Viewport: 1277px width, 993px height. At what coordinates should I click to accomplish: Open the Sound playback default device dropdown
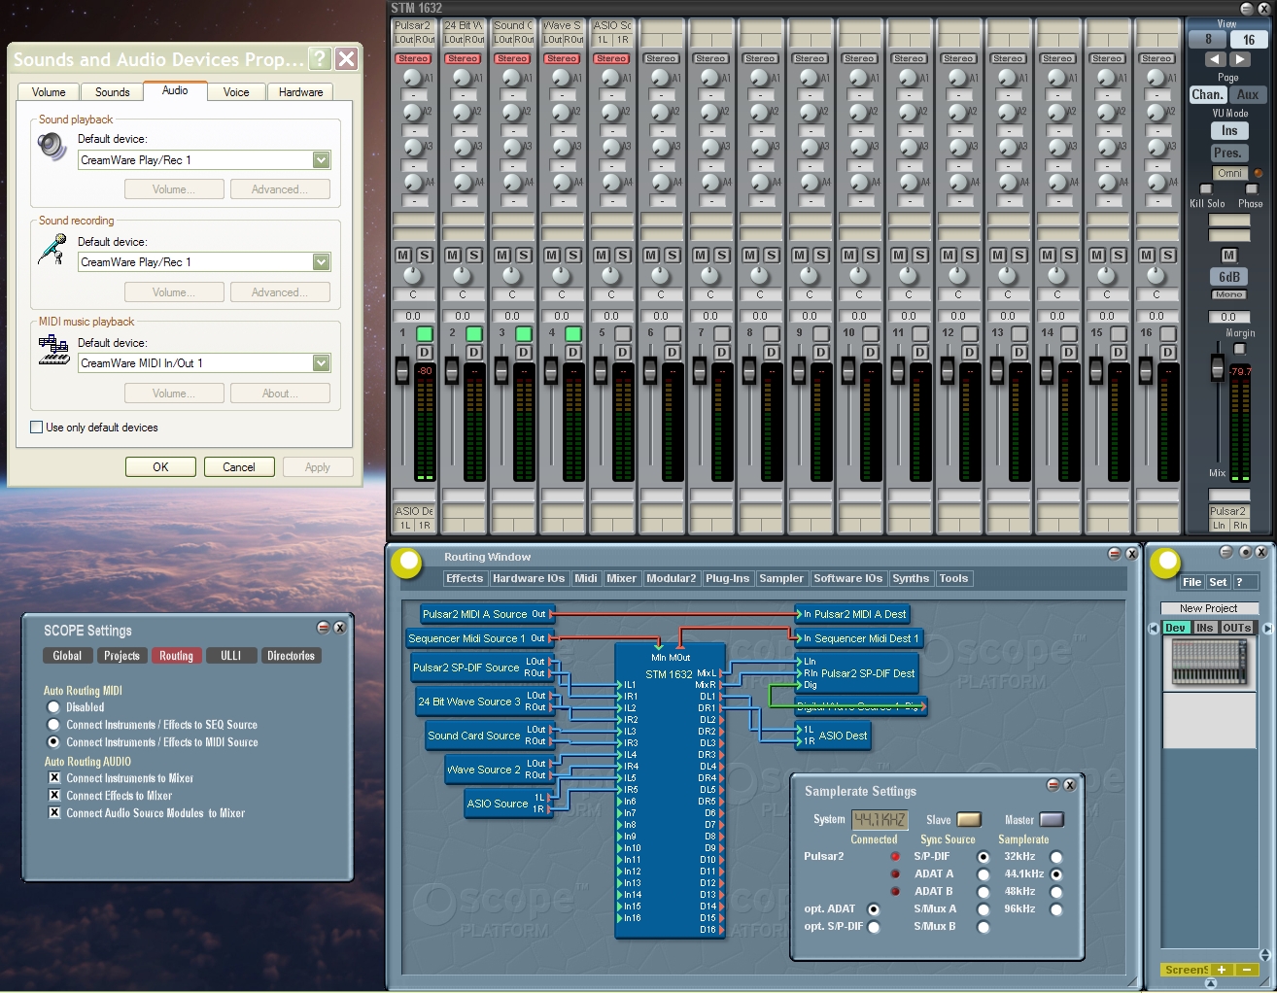pos(322,160)
